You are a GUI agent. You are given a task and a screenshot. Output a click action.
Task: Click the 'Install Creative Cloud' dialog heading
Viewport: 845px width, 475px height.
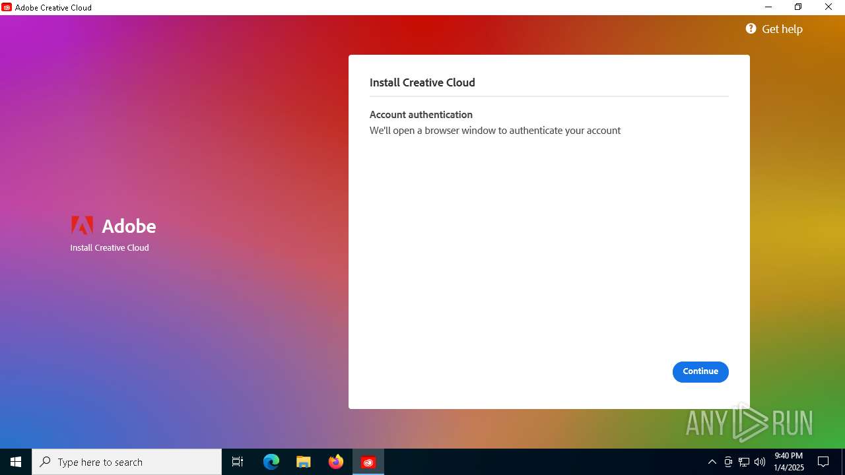pos(422,82)
